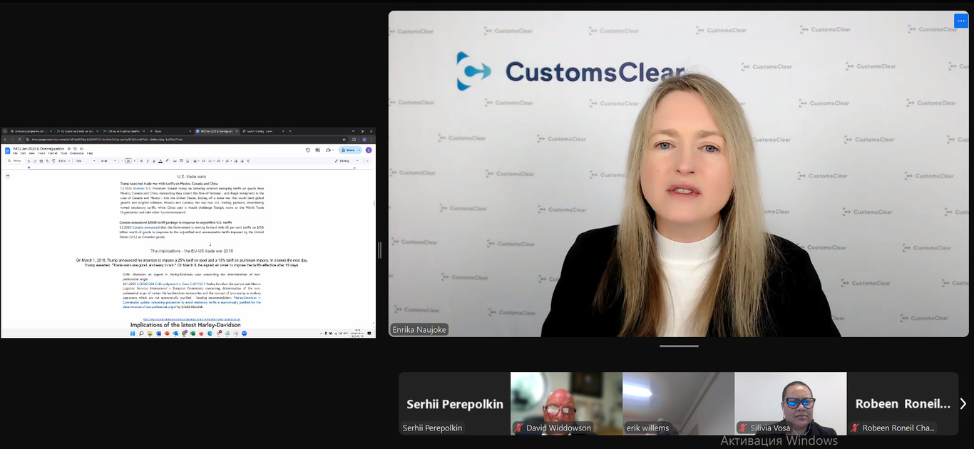This screenshot has width=974, height=449.
Task: Open the taskbar search magnifier icon
Action: click(x=140, y=333)
